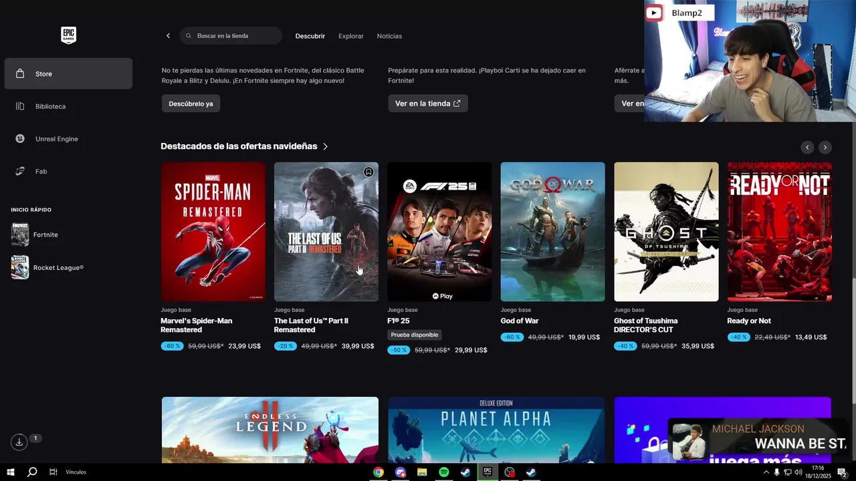Screen dimensions: 856x481
Task: Open the F1 25 game cover
Action: click(x=439, y=232)
